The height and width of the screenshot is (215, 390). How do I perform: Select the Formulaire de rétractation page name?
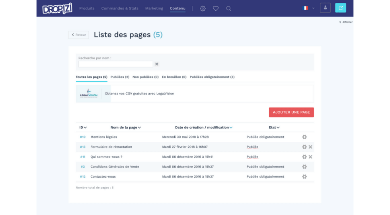(111, 147)
